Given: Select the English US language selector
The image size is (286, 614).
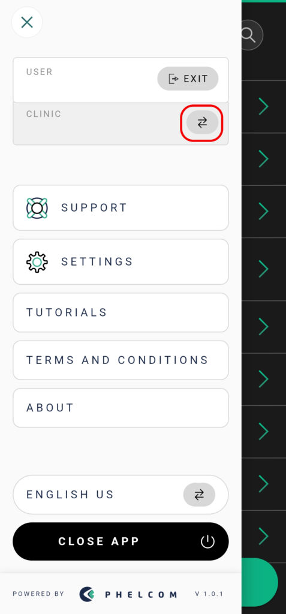Looking at the screenshot, I should click(121, 495).
